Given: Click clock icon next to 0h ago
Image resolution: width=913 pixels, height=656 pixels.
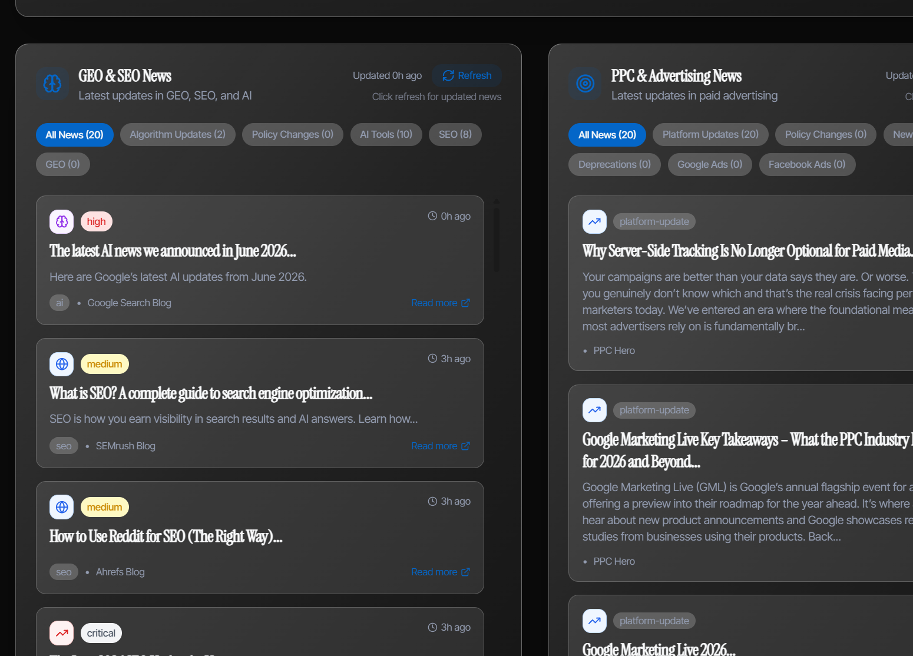Looking at the screenshot, I should pyautogui.click(x=432, y=216).
